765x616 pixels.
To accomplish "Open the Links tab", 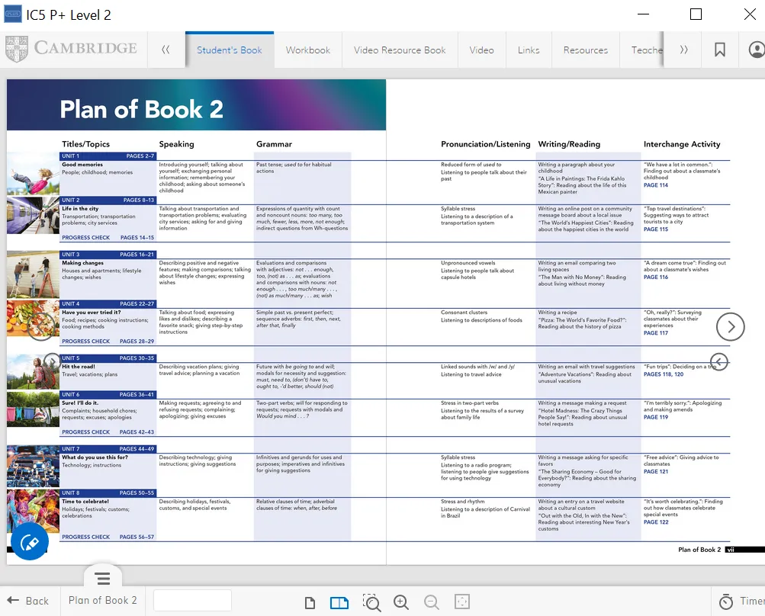I will [x=529, y=50].
